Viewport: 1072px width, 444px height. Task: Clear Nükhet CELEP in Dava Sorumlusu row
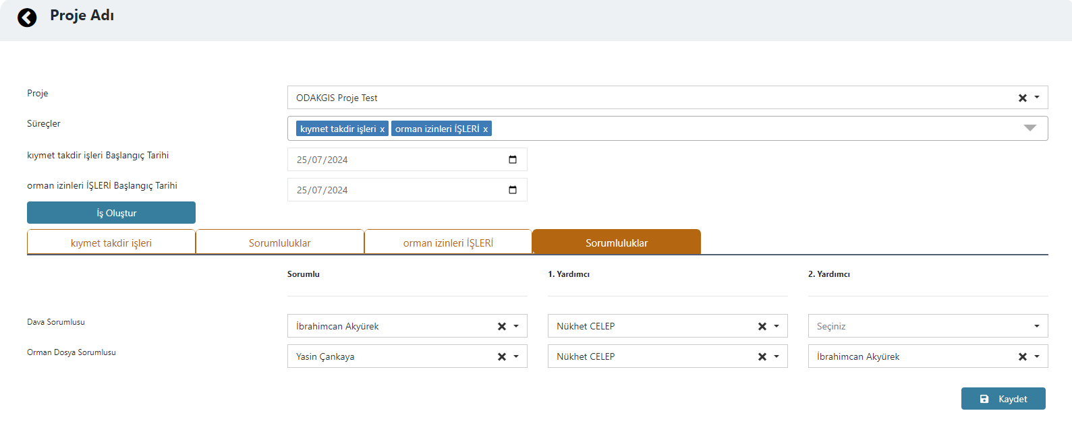pos(762,326)
